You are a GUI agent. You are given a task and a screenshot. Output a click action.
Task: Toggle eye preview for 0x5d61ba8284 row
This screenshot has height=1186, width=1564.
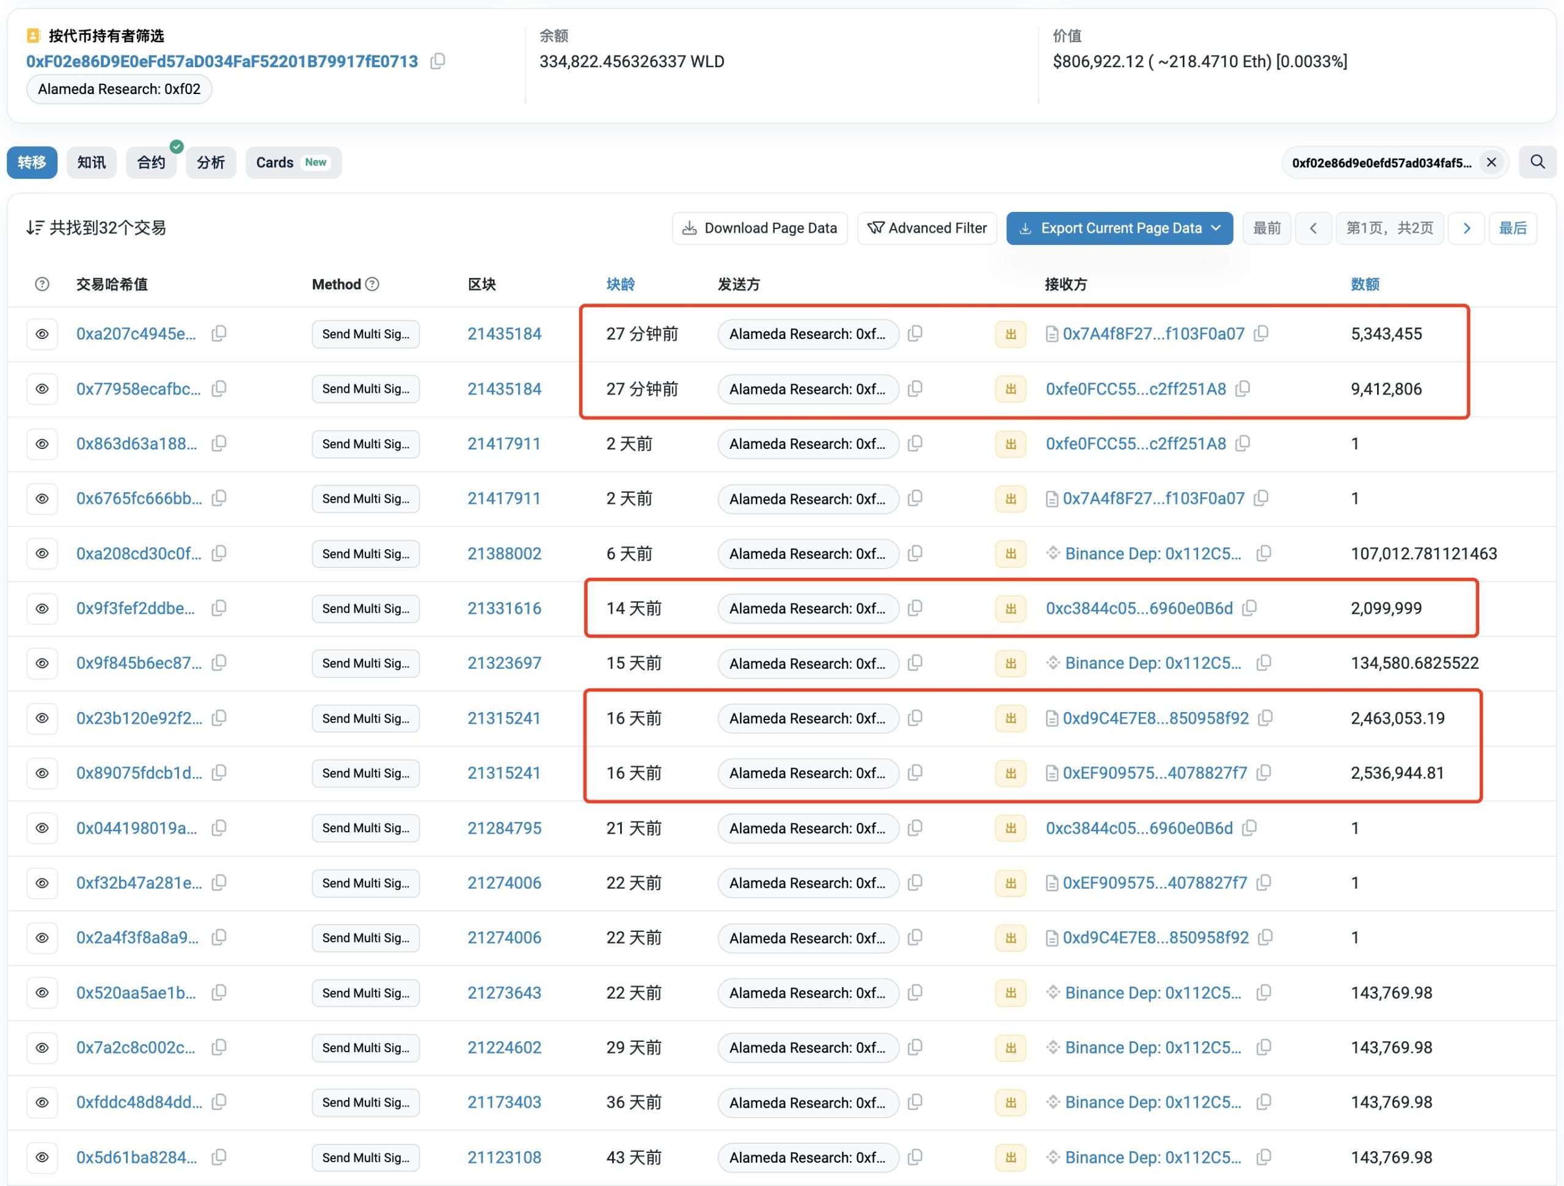42,1157
